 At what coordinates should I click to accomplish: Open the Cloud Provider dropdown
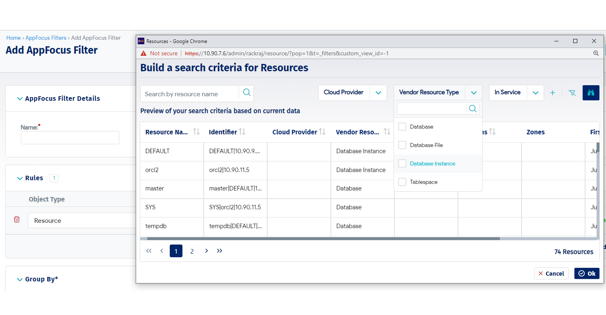pyautogui.click(x=378, y=93)
